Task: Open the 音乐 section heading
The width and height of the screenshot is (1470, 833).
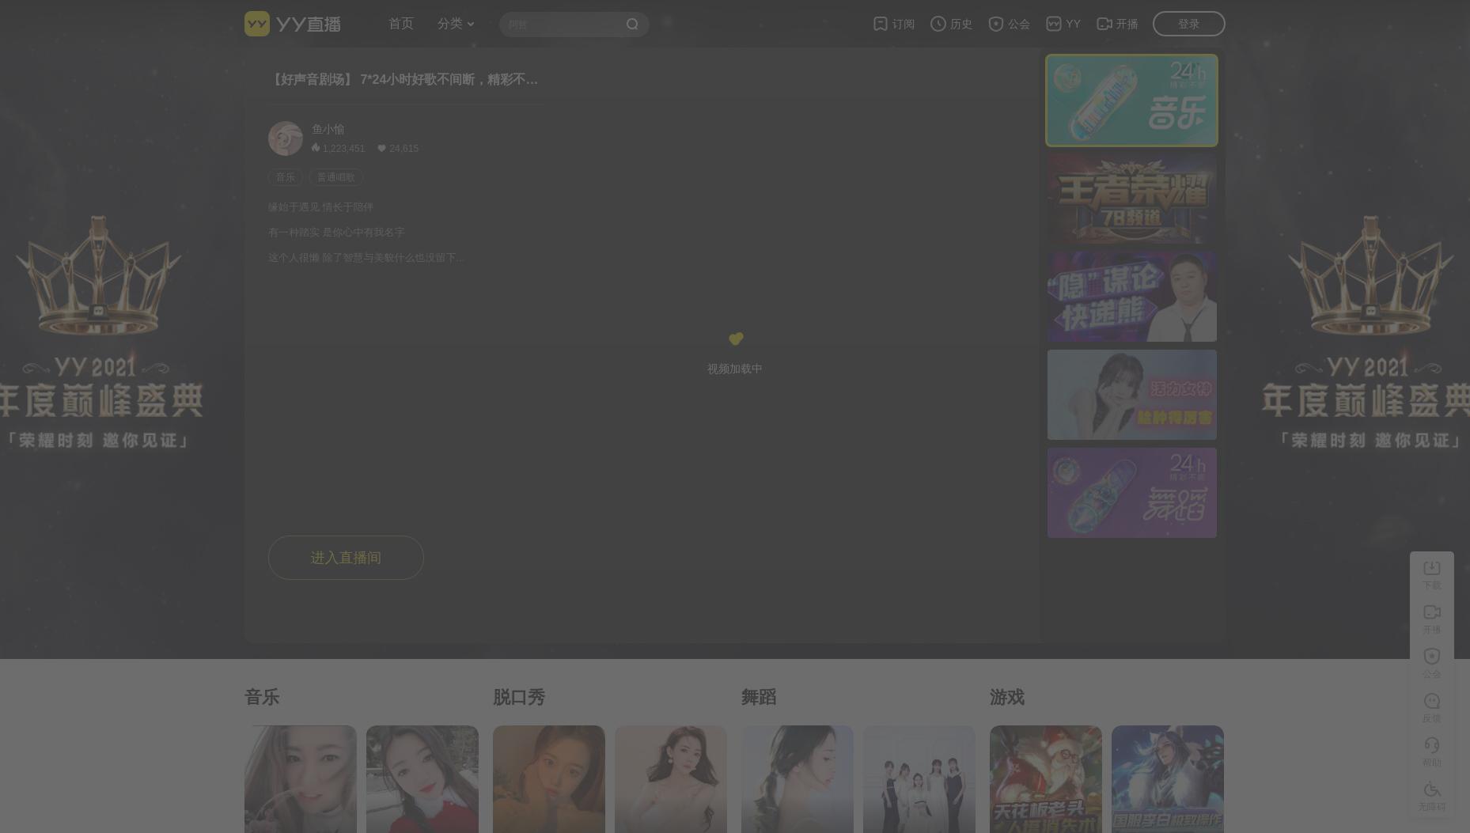Action: [x=262, y=697]
